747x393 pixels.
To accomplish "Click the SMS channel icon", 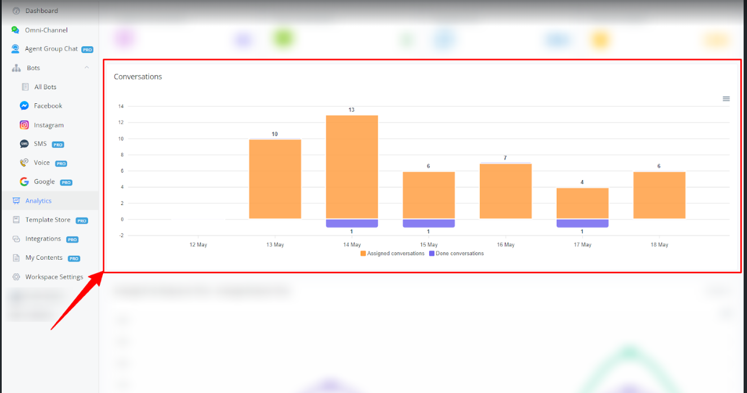I will click(24, 144).
